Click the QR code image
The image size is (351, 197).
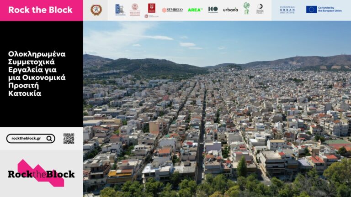(x=69, y=139)
